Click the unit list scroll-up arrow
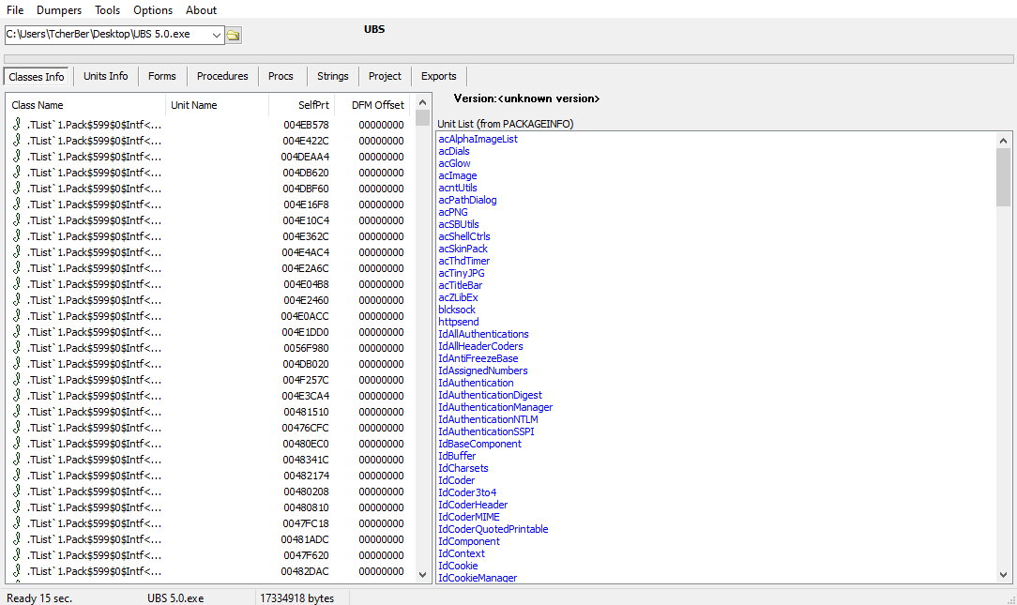Image resolution: width=1017 pixels, height=605 pixels. point(1003,139)
